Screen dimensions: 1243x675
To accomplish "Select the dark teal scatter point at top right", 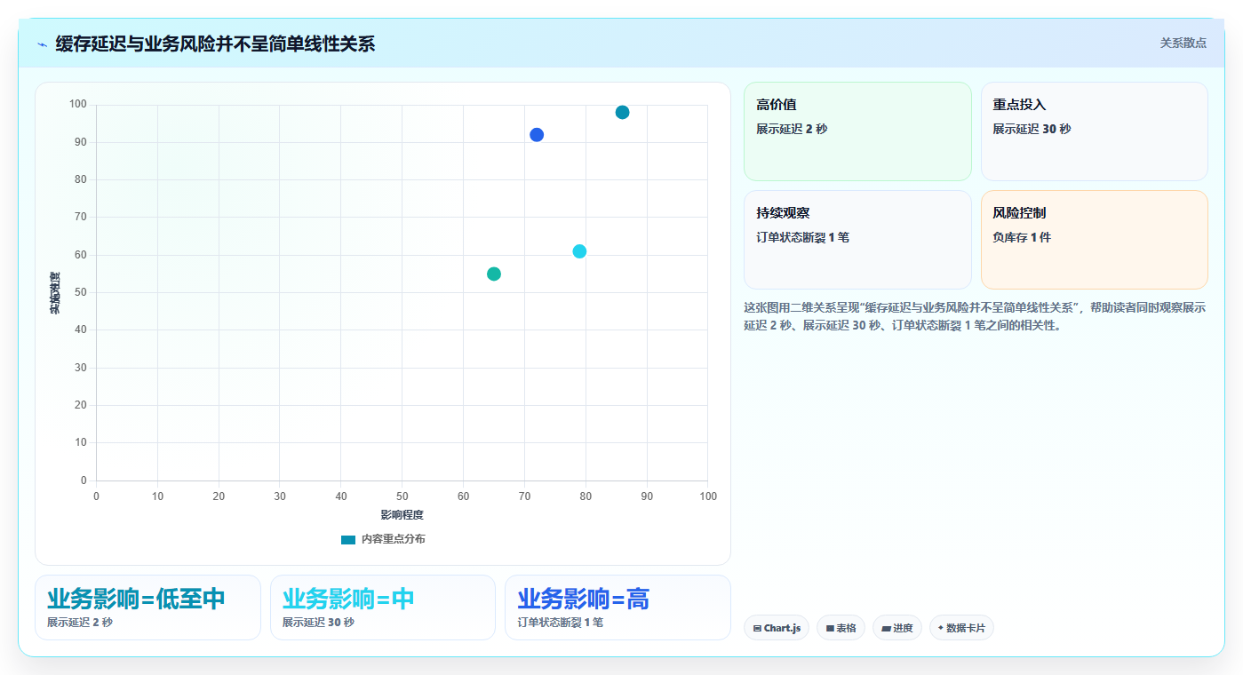I will [x=622, y=112].
